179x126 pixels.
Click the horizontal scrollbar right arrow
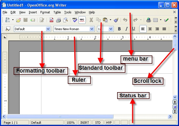170,117
